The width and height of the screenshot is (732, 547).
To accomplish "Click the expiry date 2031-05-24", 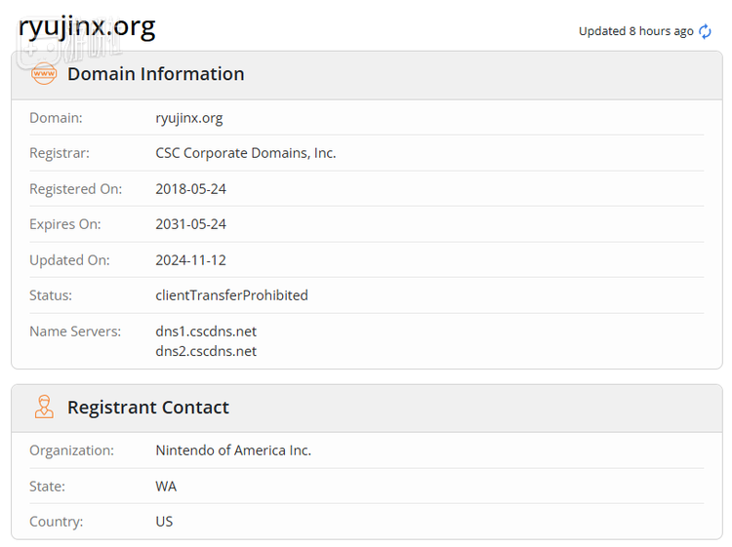I will tap(190, 224).
